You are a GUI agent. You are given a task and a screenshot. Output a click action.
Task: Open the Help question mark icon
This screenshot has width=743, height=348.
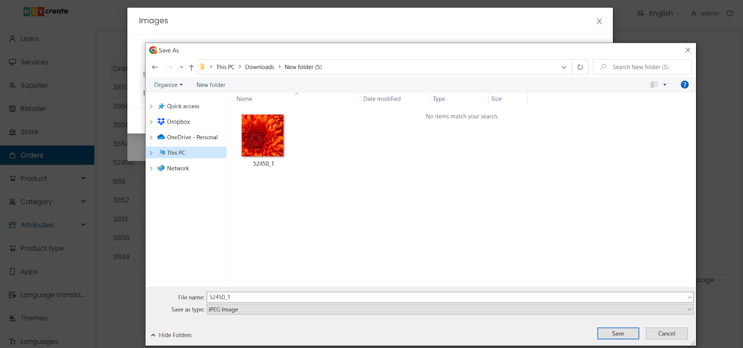click(x=684, y=84)
